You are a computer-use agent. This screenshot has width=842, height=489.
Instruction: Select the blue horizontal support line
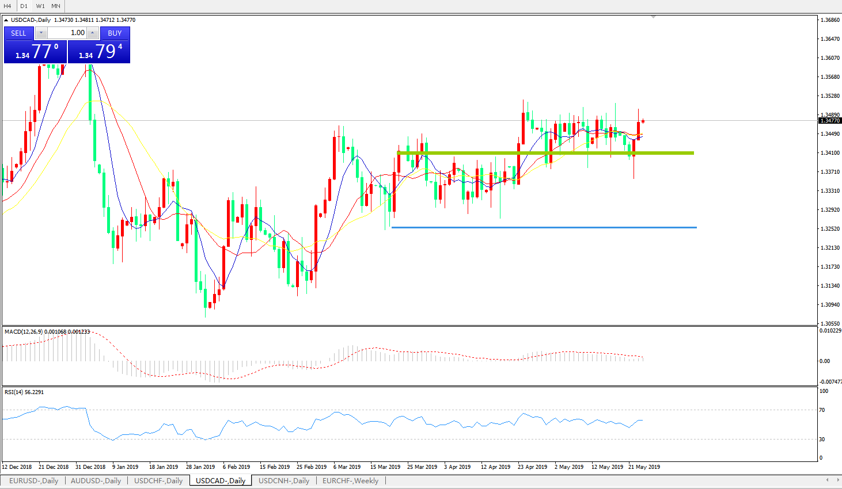tap(544, 227)
